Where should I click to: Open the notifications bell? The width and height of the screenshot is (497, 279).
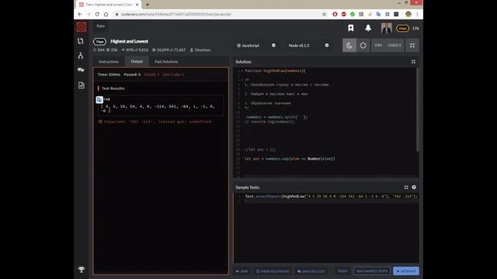[368, 28]
